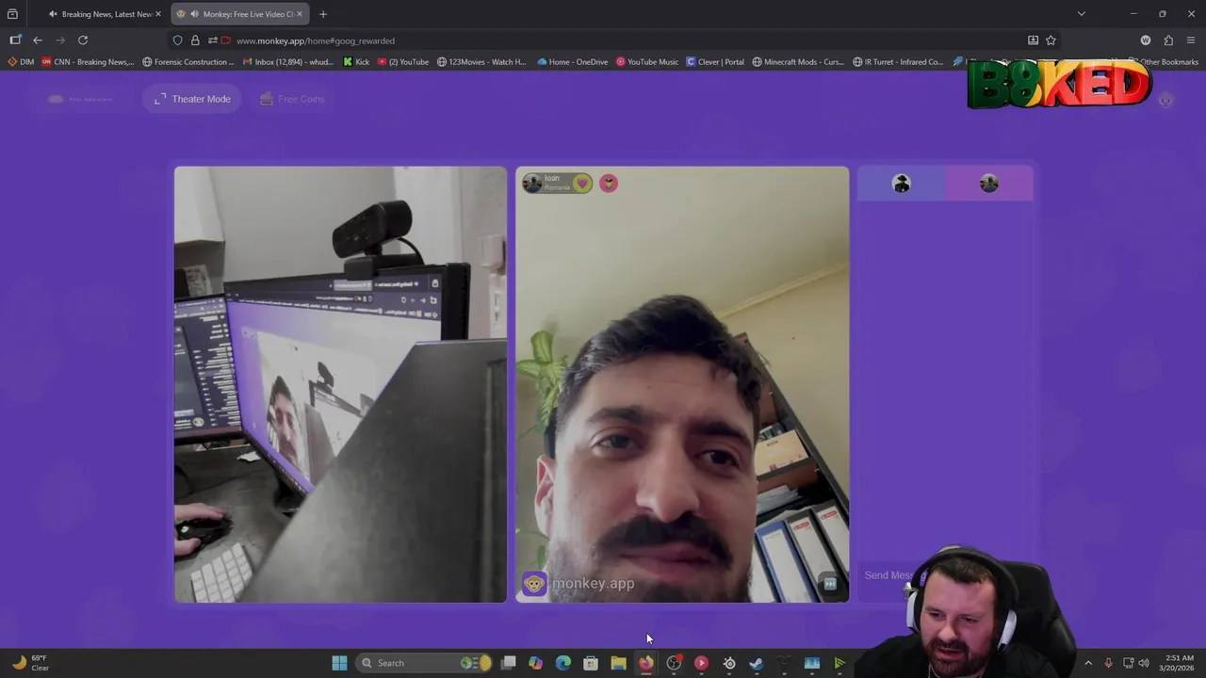
Task: Open the list all tabs dropdown
Action: tap(1082, 14)
